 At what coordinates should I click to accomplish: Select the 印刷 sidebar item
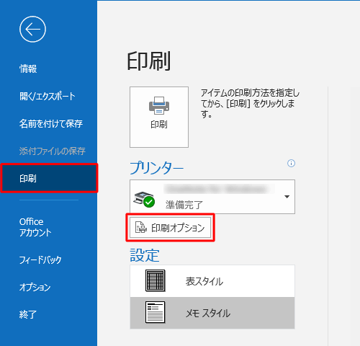coord(49,178)
